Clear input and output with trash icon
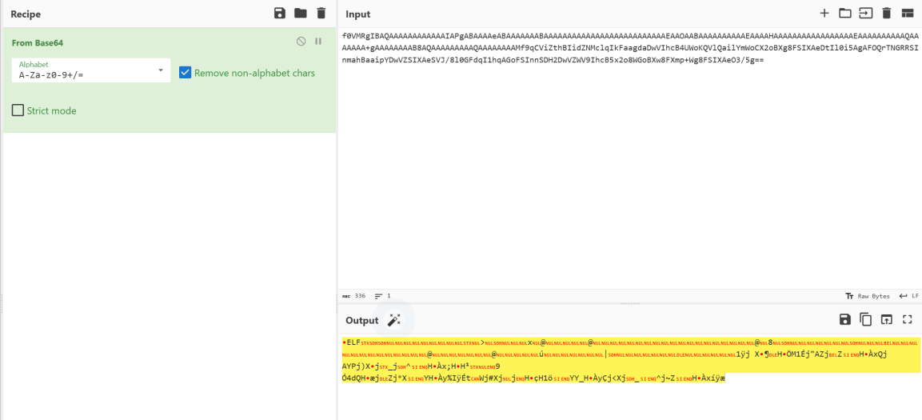The image size is (922, 420). pos(886,13)
